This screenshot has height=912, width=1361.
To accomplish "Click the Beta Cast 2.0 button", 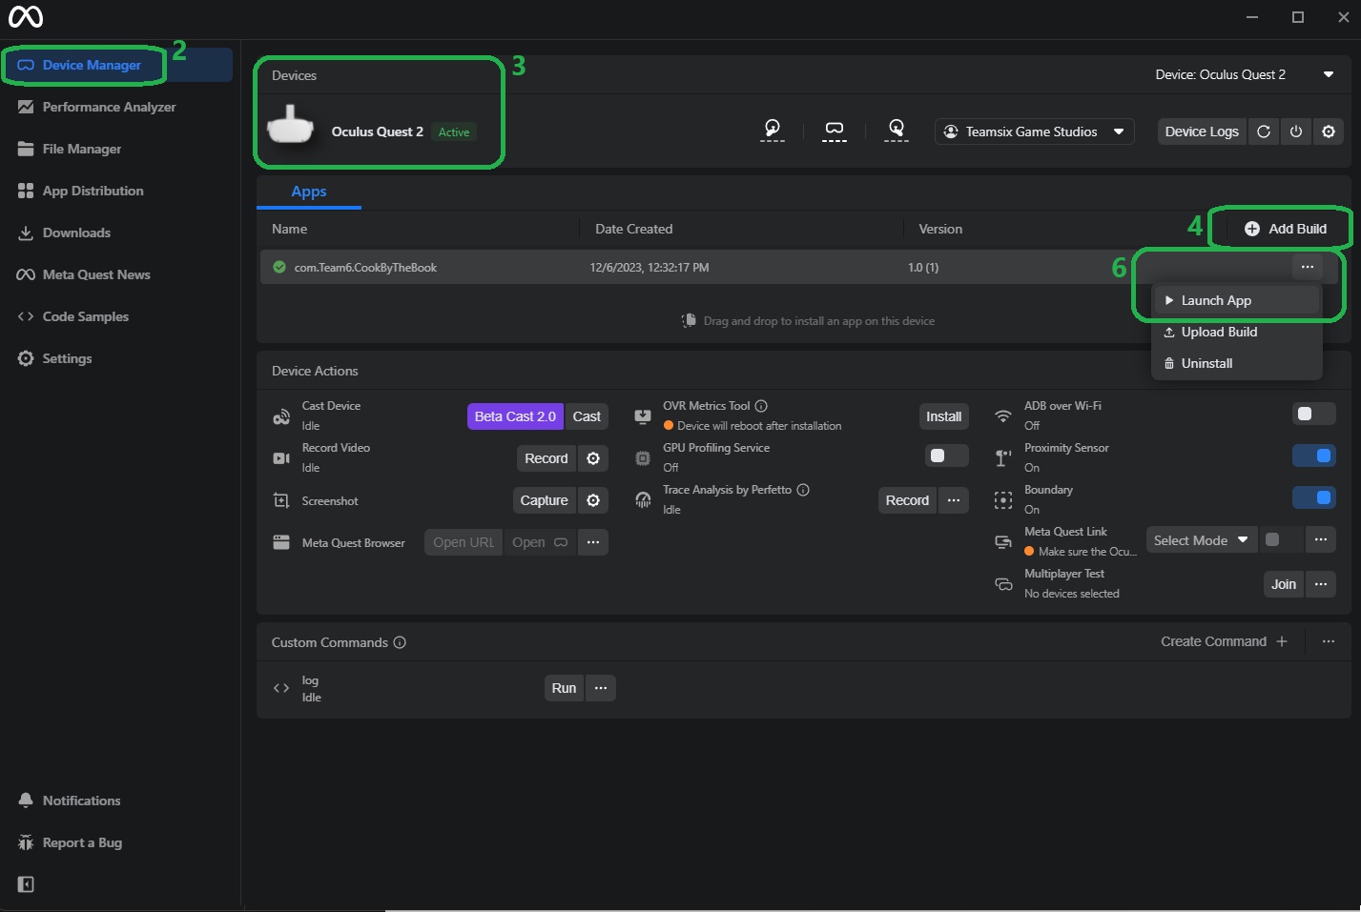I will pos(515,416).
